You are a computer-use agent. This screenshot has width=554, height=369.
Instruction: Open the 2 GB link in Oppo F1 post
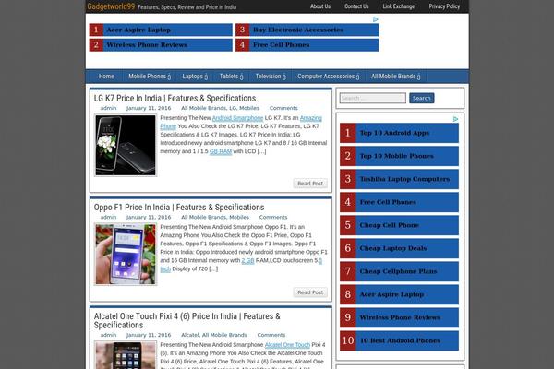[x=247, y=260]
